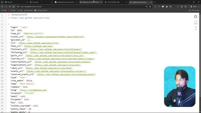This screenshot has height=113, width=201.
Task: Click the white circle extension icon
Action: (163, 7)
